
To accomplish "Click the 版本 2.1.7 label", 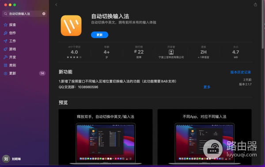I will point(245,84).
